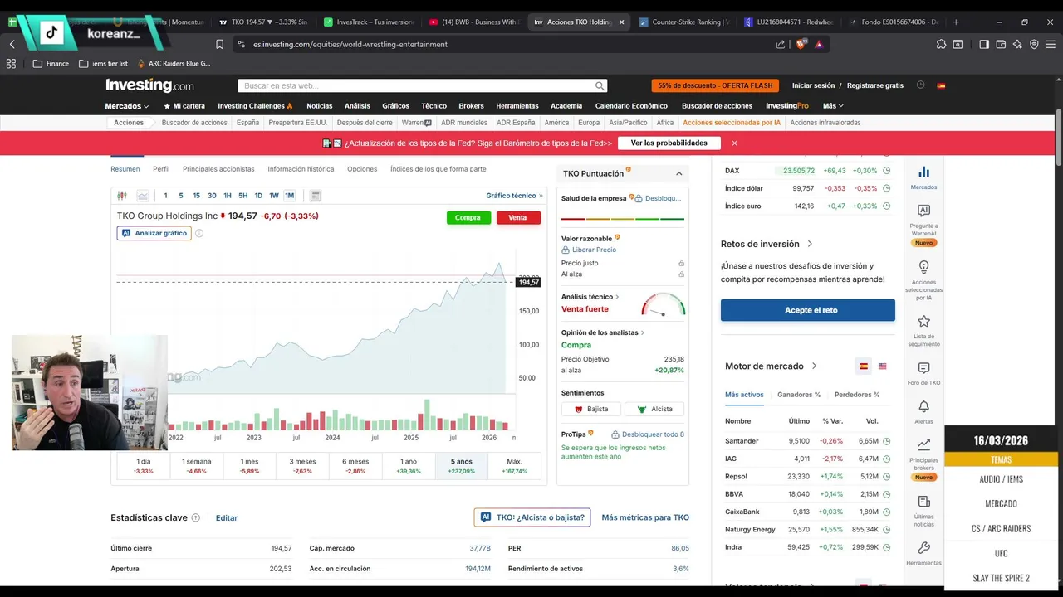Expand the Más menu dropdown

[x=833, y=106]
